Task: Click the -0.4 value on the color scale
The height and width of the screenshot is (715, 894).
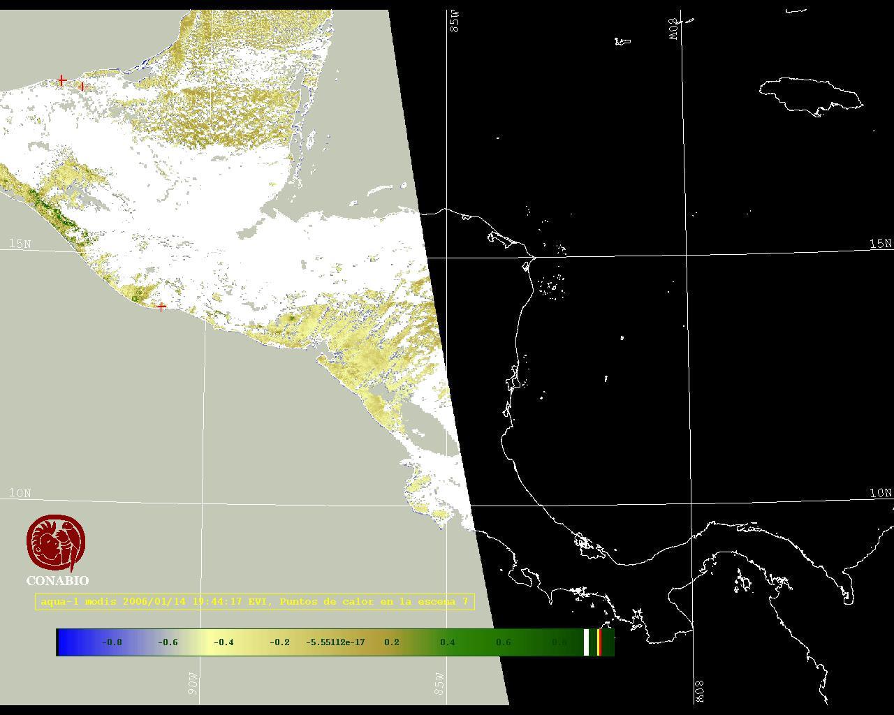Action: tap(223, 642)
